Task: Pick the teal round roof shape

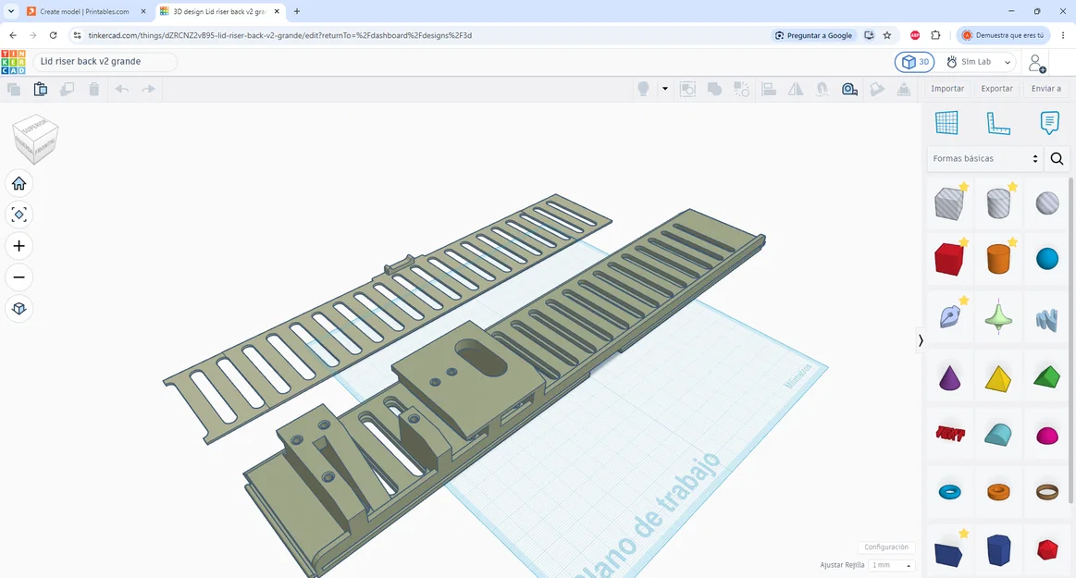Action: pos(998,434)
